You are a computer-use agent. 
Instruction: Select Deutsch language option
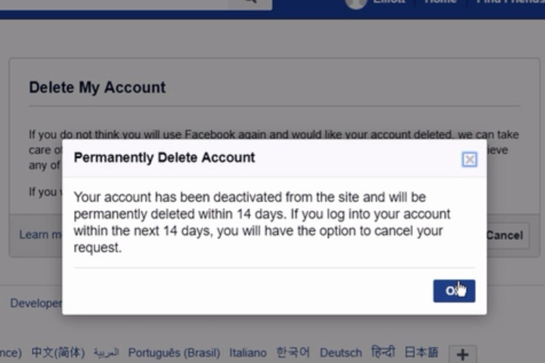(x=340, y=353)
